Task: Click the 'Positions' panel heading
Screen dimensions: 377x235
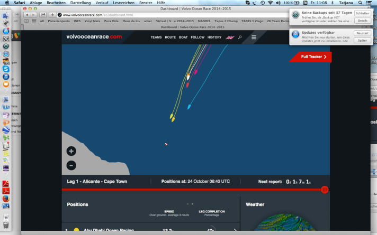Action: click(77, 204)
